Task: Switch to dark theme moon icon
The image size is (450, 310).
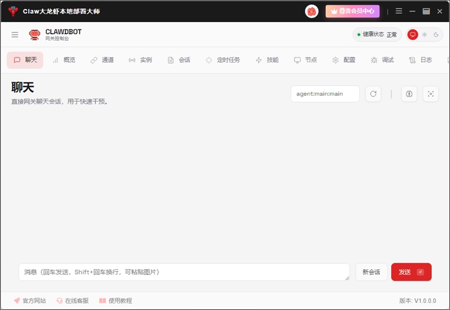Action: click(x=436, y=35)
